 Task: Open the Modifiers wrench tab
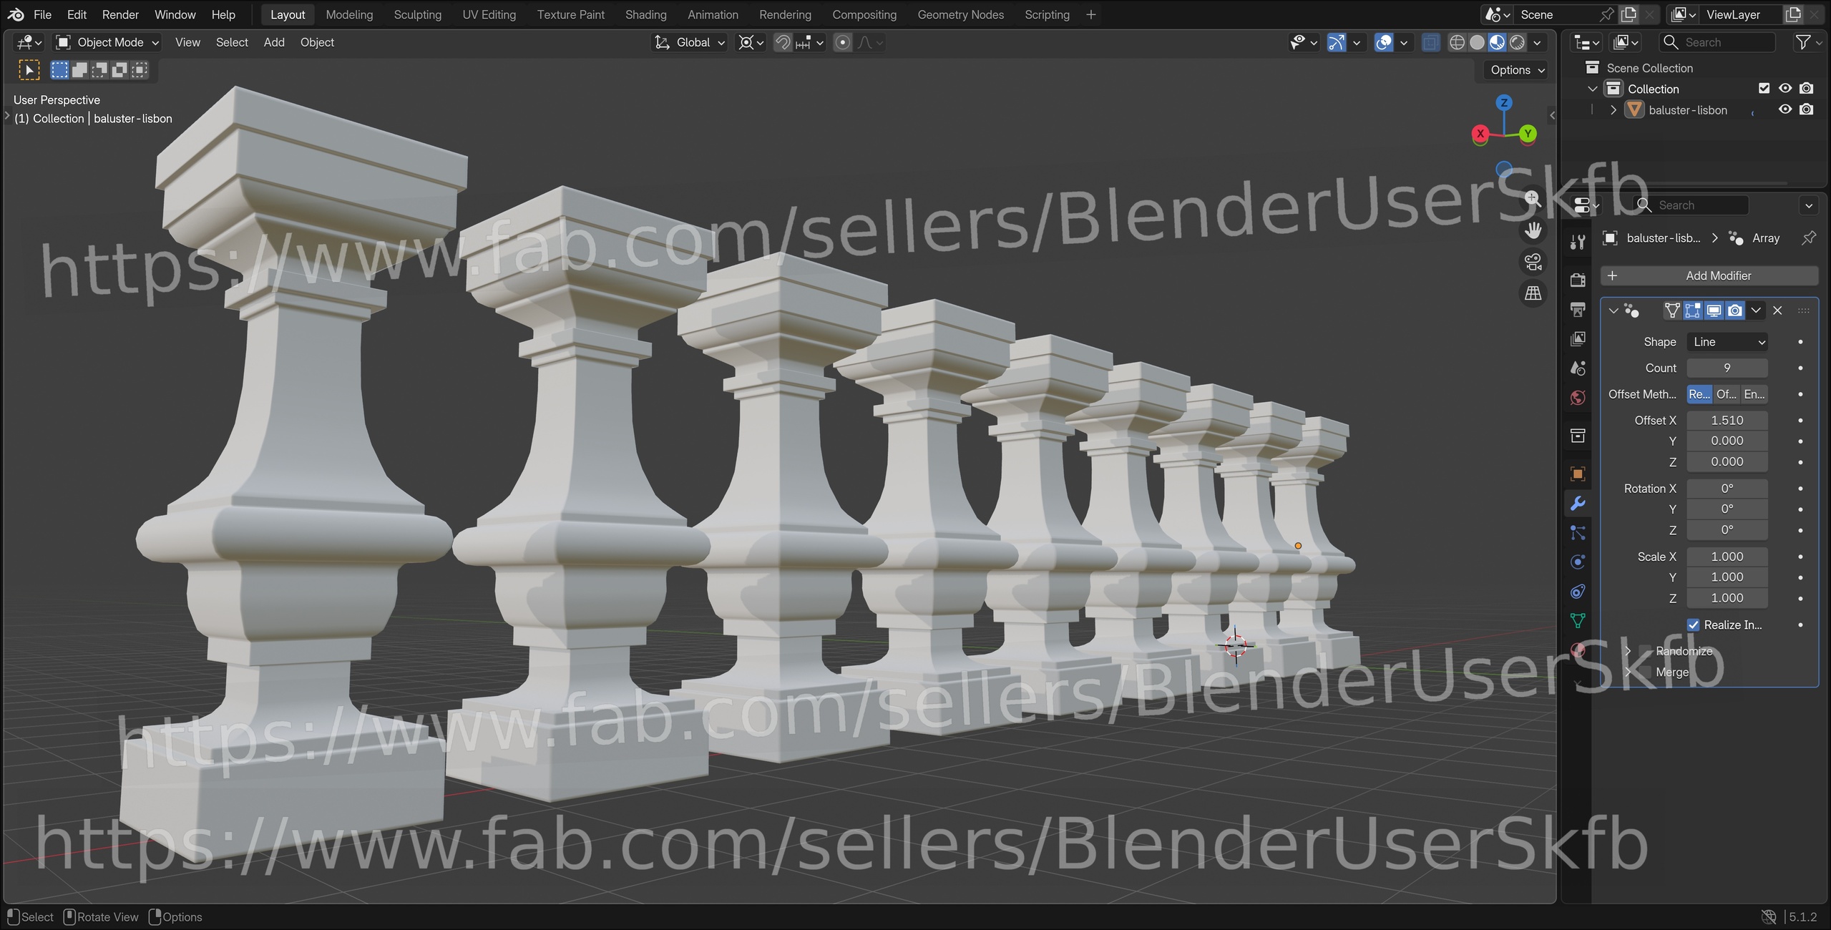click(x=1578, y=503)
